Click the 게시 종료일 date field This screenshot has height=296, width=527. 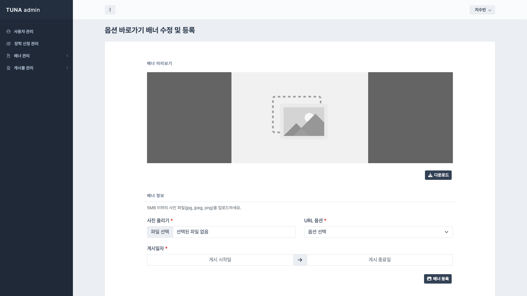[380, 260]
